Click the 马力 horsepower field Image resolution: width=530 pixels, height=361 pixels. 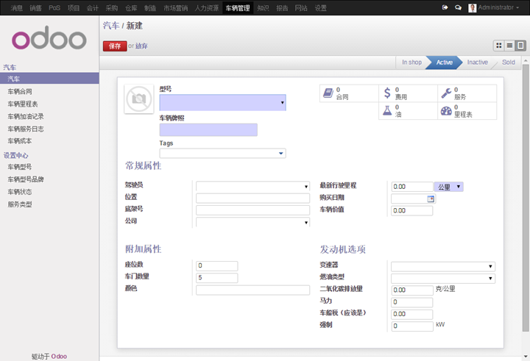pos(411,302)
